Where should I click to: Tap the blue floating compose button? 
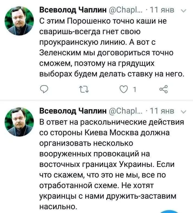point(169,211)
